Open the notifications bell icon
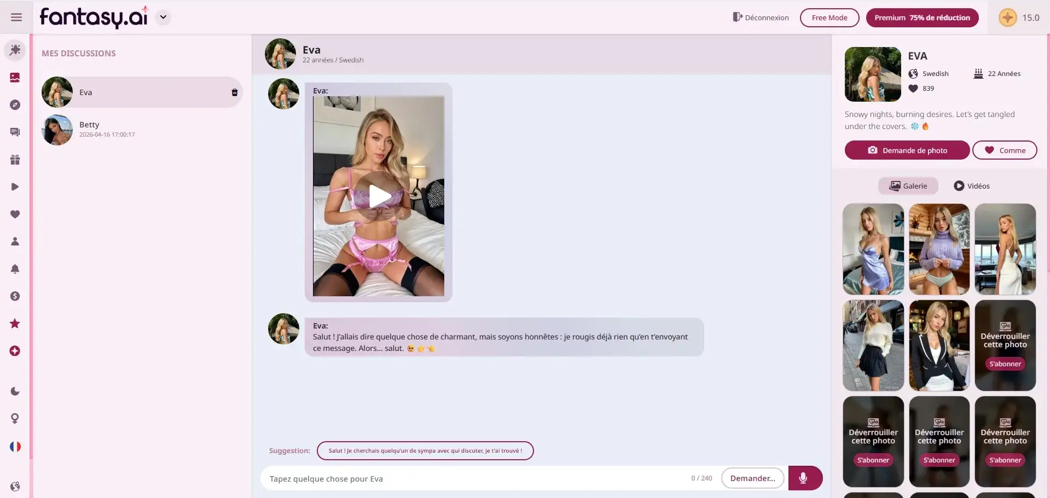 [x=15, y=269]
